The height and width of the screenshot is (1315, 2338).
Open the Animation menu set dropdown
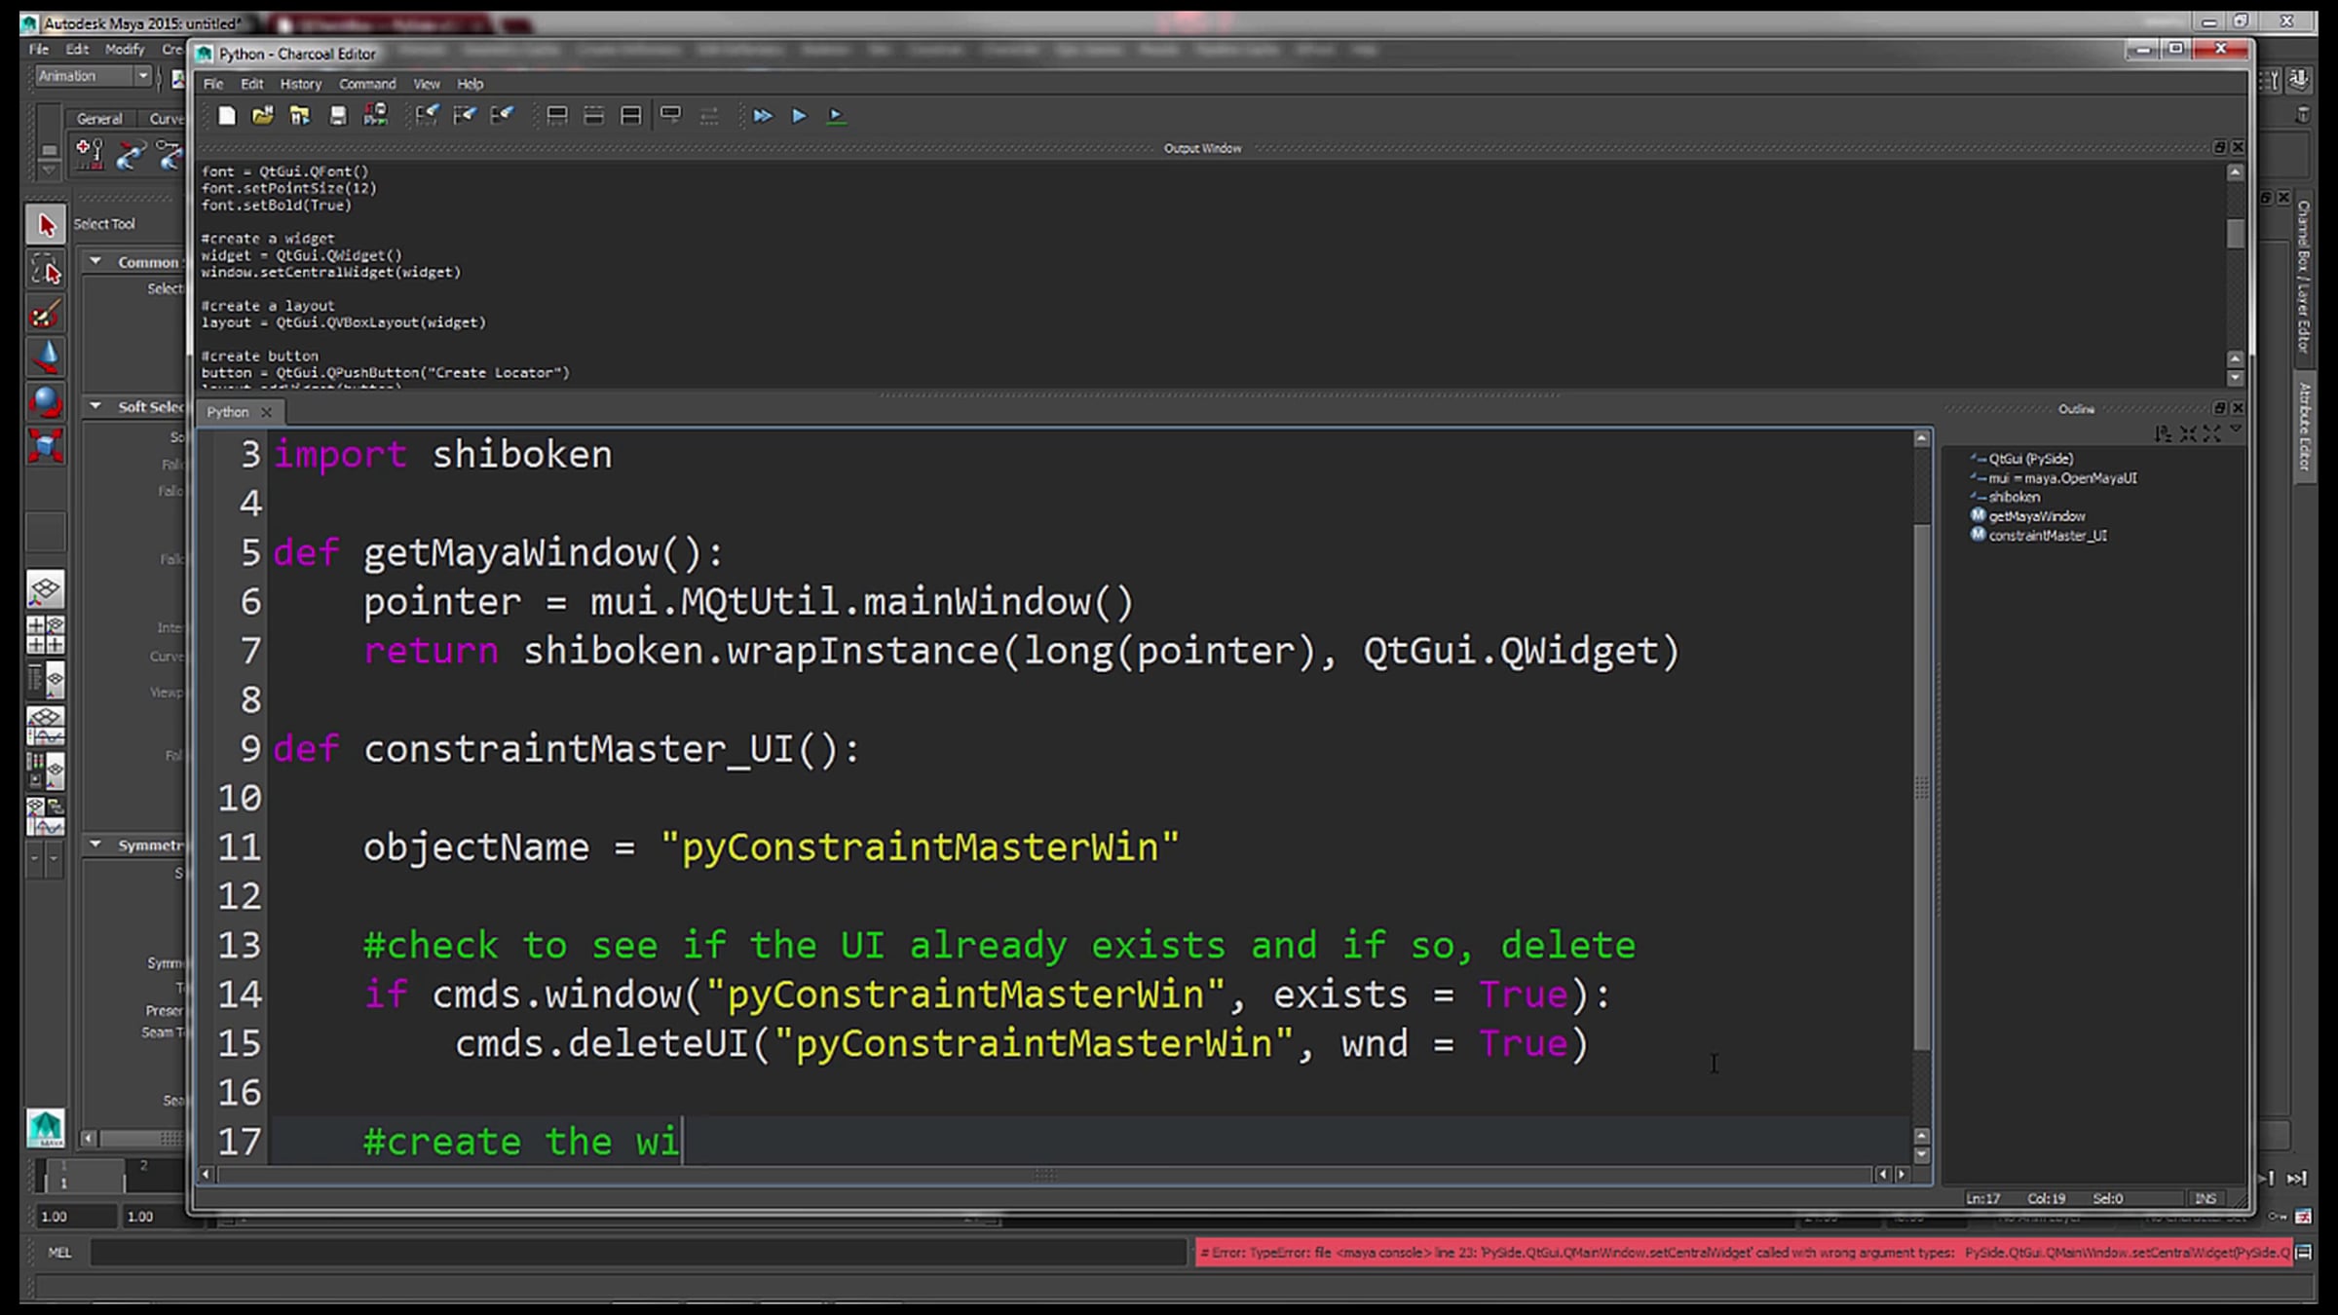(x=94, y=76)
